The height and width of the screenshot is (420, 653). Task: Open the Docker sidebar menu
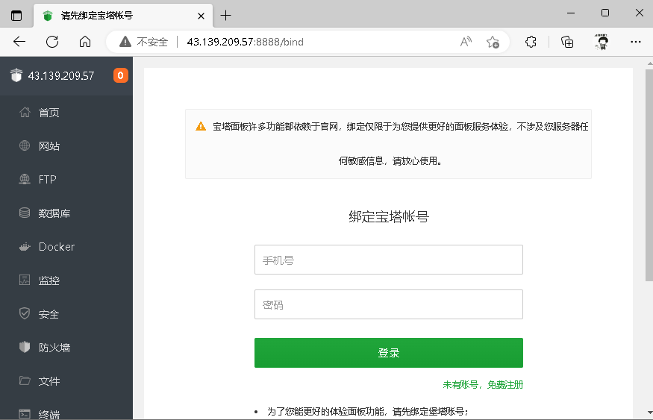[x=66, y=247]
